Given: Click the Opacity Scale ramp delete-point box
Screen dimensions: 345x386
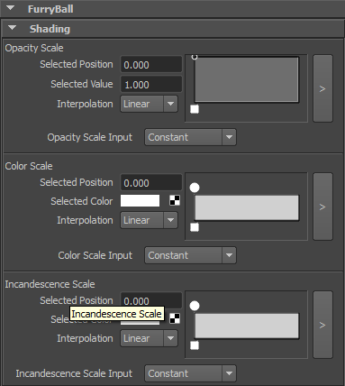Looking at the screenshot, I should (x=195, y=109).
